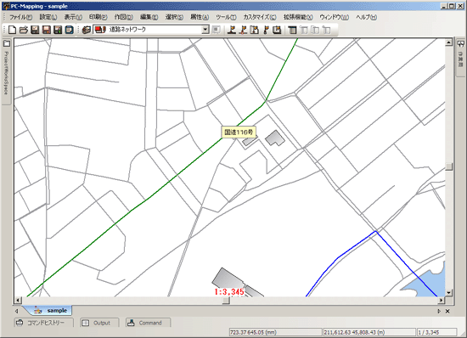This screenshot has height=338, width=467.
Task: Click the horizontal scrollbar left arrow
Action: point(18,300)
